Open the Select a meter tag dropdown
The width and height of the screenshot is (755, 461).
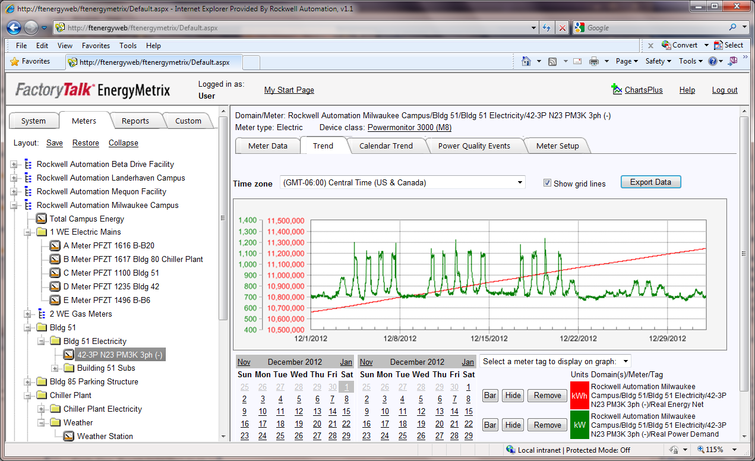pyautogui.click(x=555, y=361)
